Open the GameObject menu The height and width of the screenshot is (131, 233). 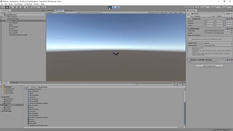pos(19,4)
